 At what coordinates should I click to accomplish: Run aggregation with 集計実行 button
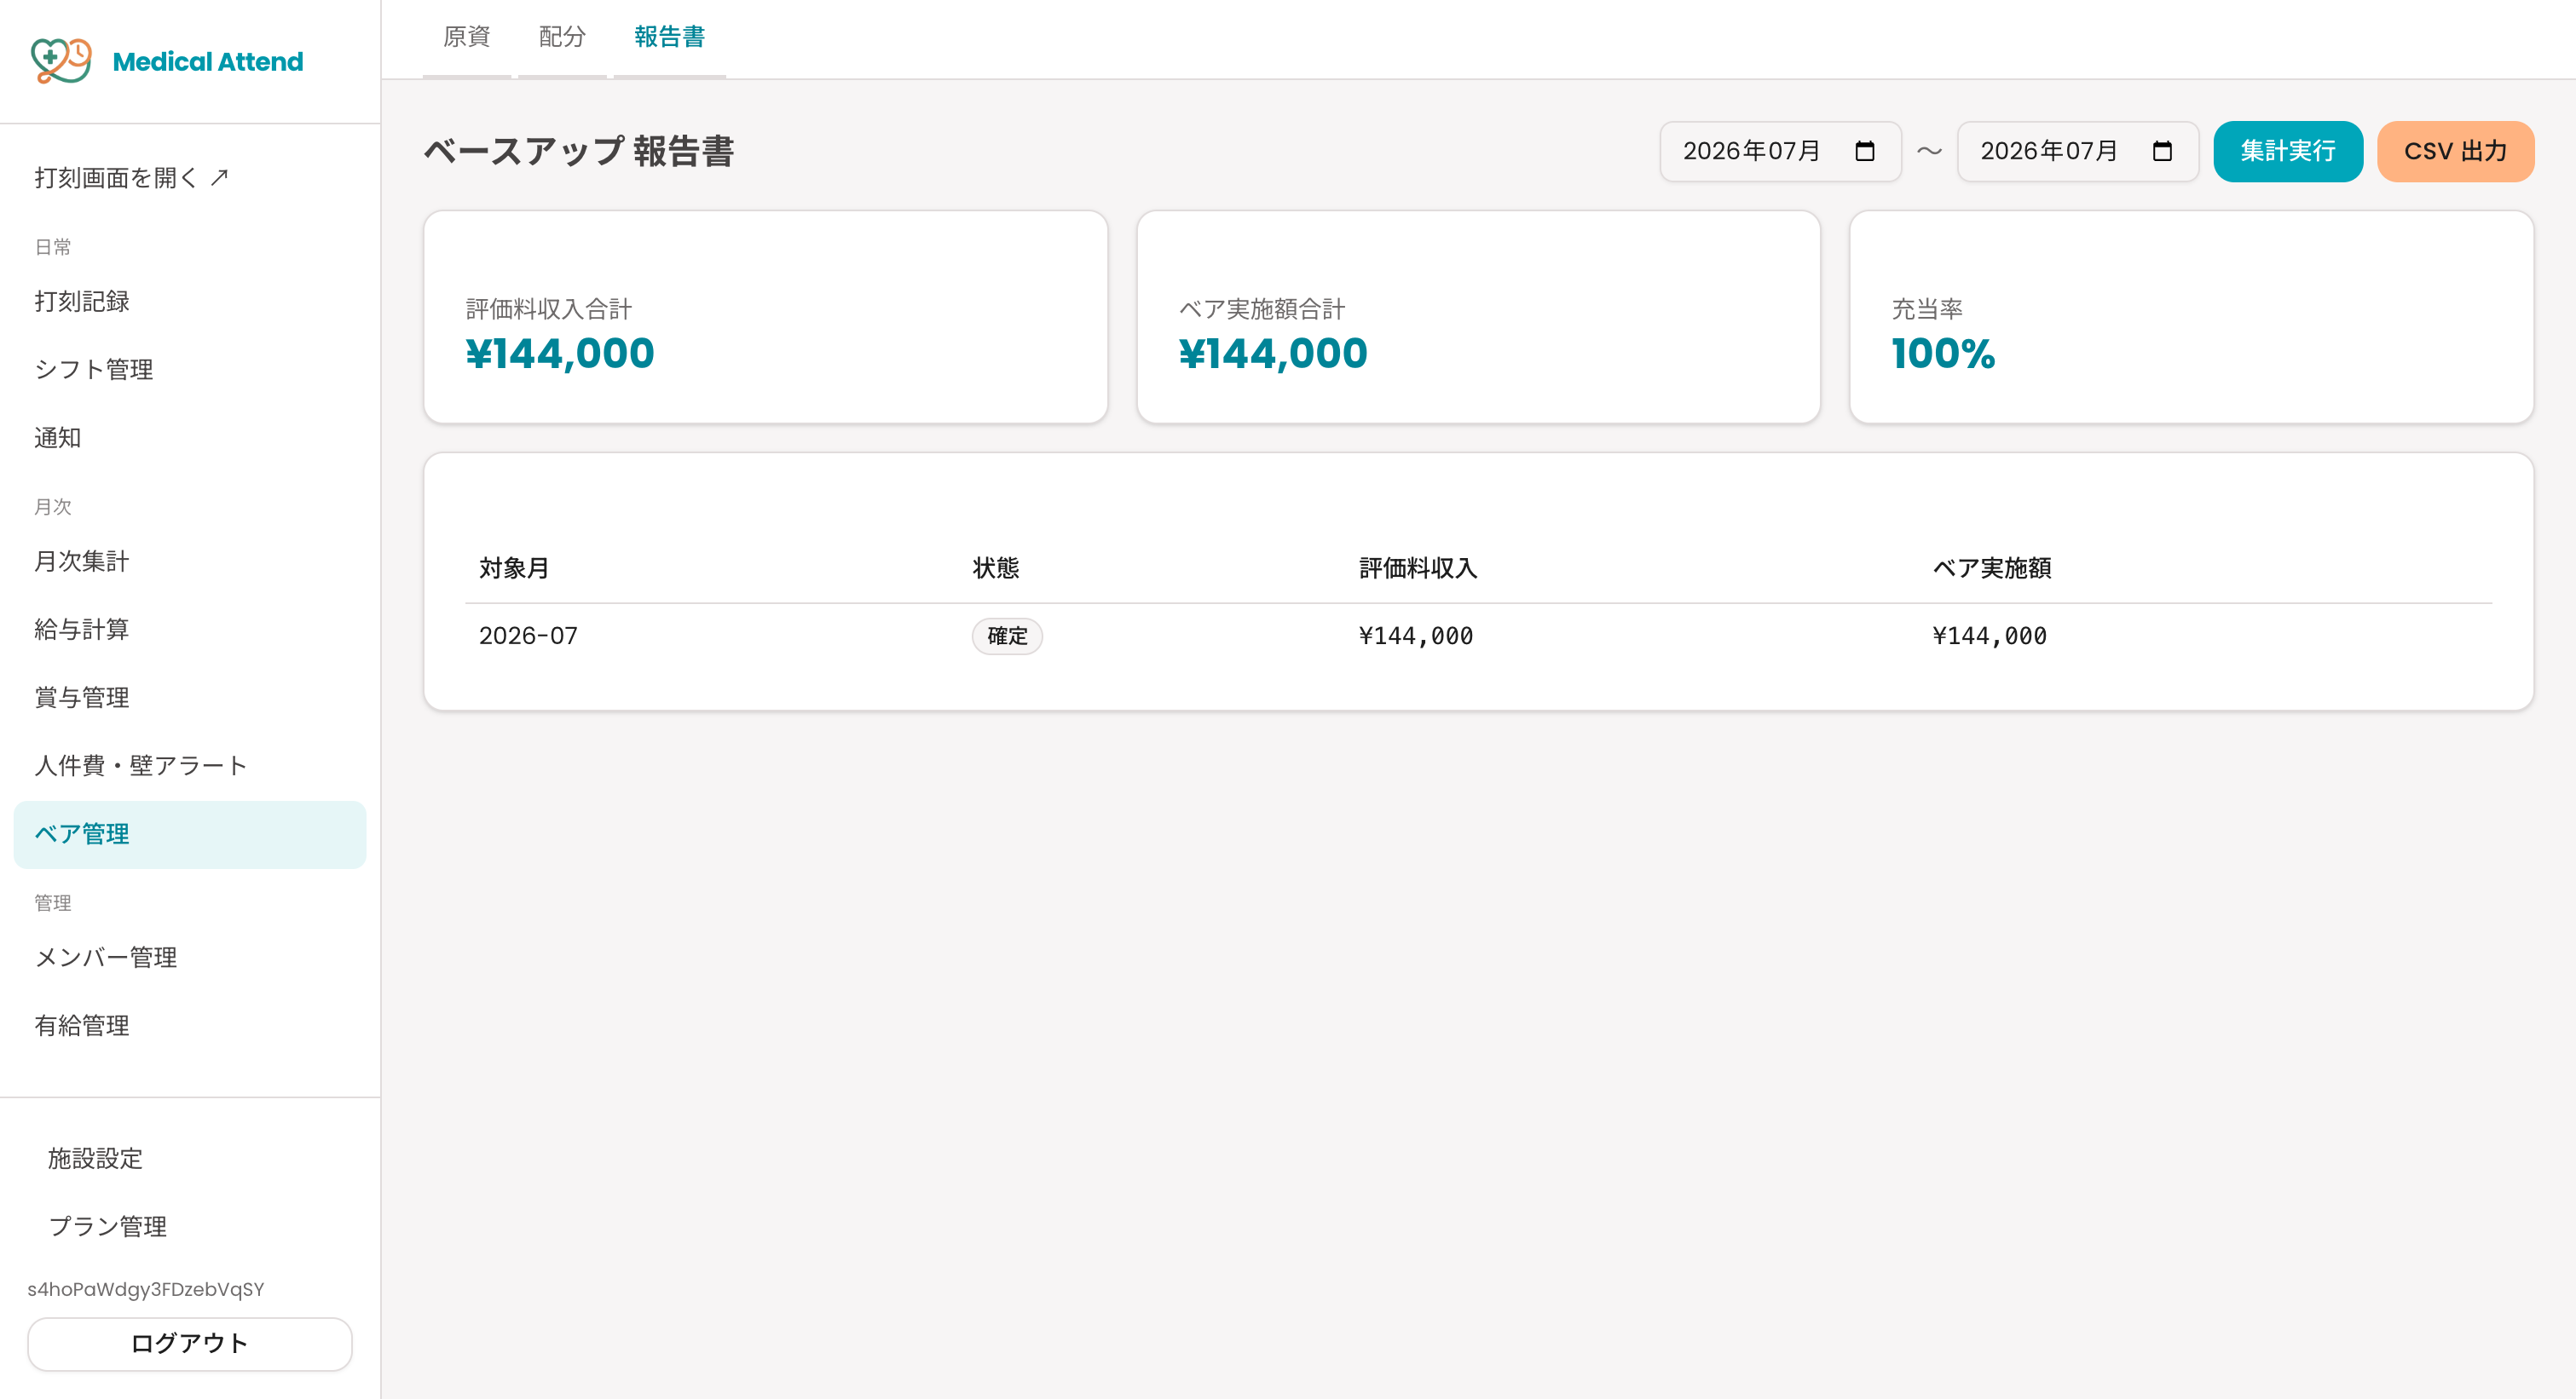(x=2288, y=151)
